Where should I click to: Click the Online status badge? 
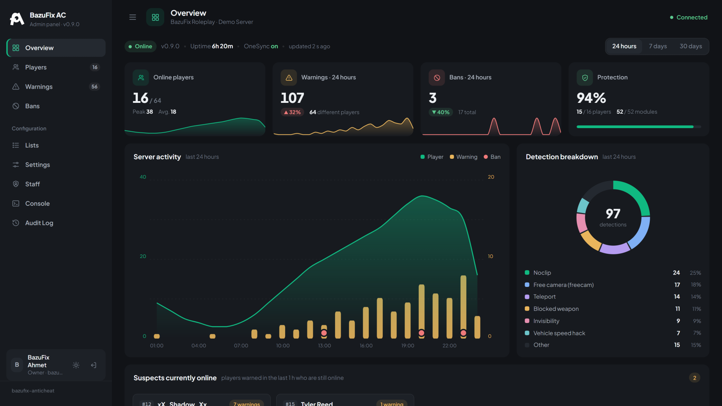(x=140, y=46)
